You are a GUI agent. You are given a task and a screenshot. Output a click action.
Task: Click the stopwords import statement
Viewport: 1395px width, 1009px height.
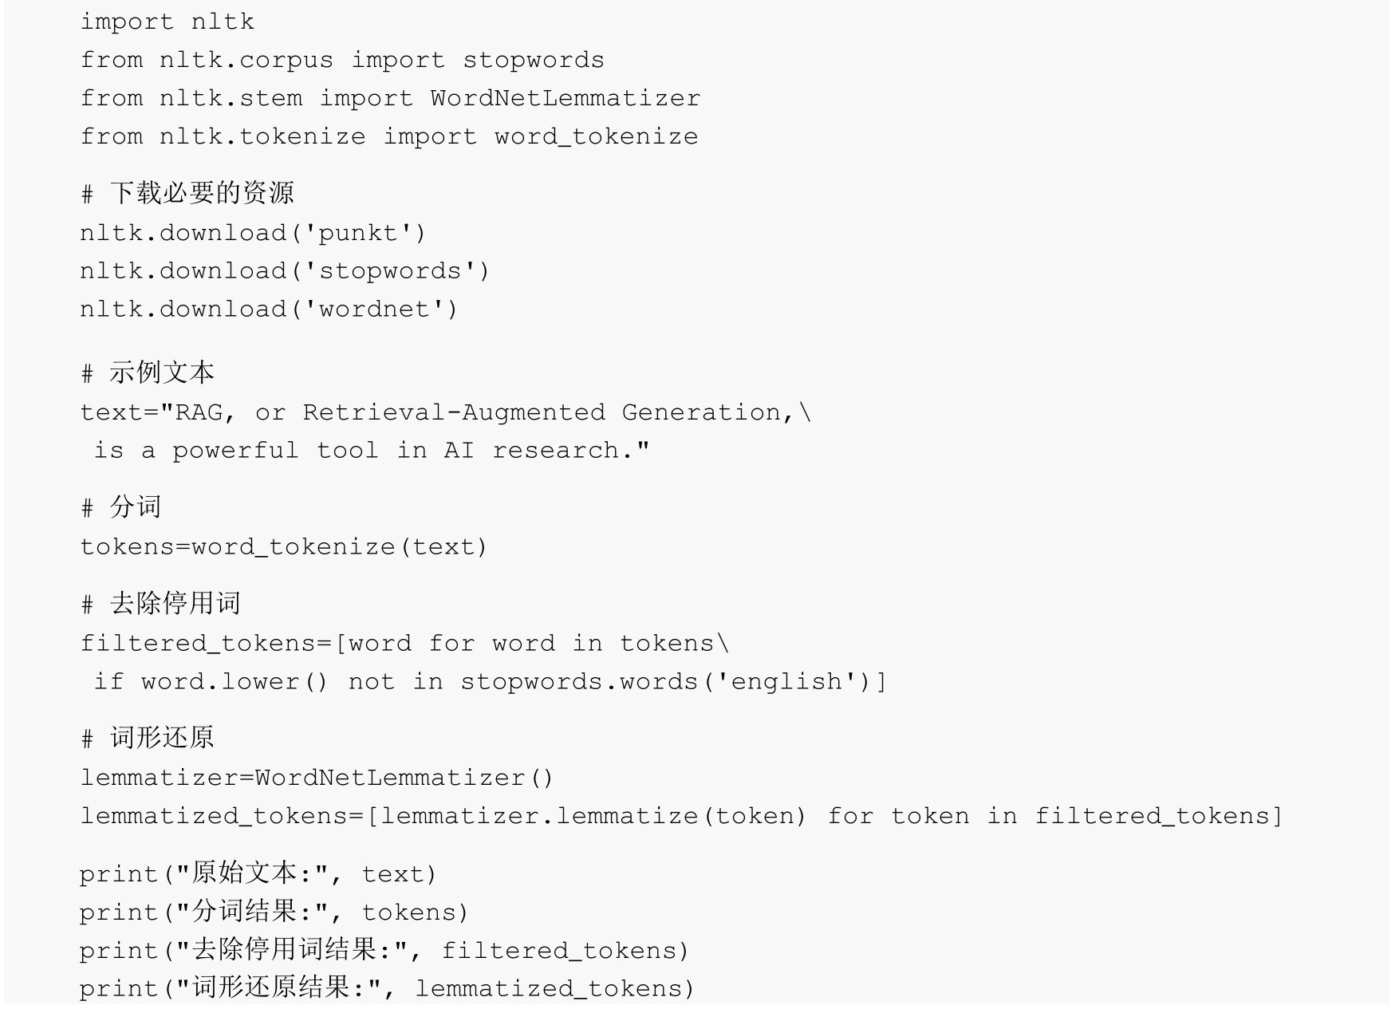pyautogui.click(x=342, y=60)
